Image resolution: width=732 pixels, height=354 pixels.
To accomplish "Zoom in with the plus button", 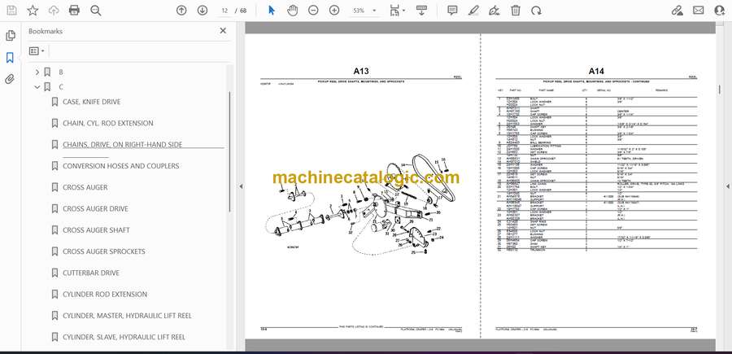I will point(334,11).
